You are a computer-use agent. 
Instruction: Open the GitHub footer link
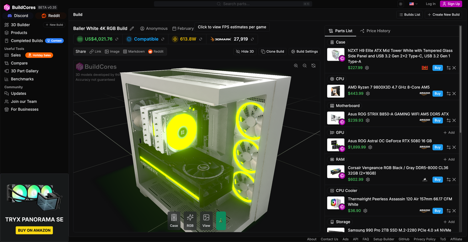pos(404,239)
